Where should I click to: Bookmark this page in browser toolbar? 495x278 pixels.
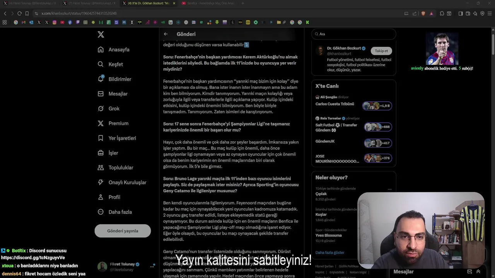tap(27, 14)
